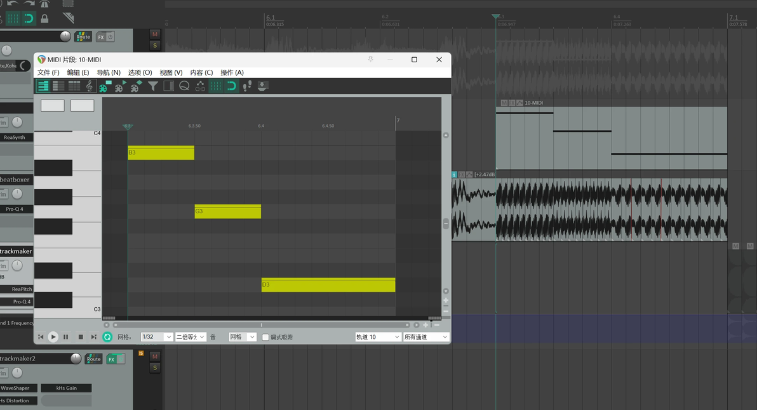Open the 内容 (C) menu
This screenshot has width=757, height=410.
[x=201, y=72]
